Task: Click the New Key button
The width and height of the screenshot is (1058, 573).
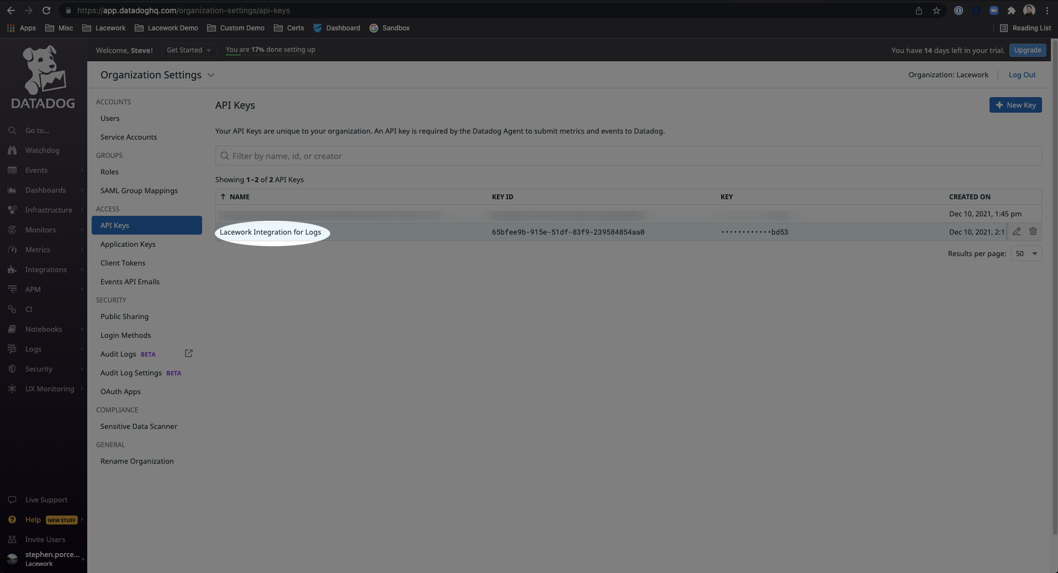Action: point(1015,105)
